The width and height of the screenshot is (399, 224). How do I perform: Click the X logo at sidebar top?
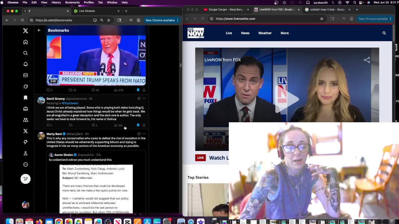coord(26,30)
